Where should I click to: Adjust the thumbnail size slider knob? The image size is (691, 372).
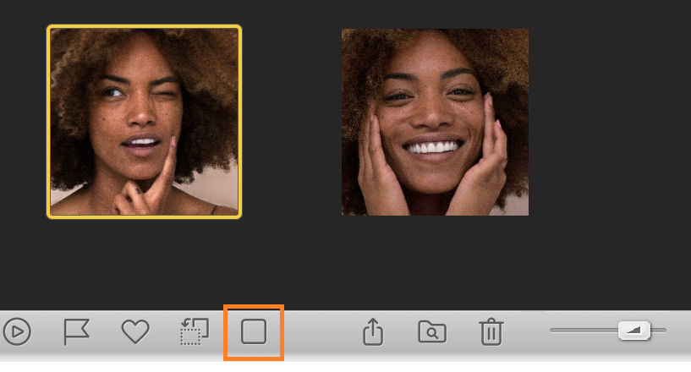tap(634, 330)
